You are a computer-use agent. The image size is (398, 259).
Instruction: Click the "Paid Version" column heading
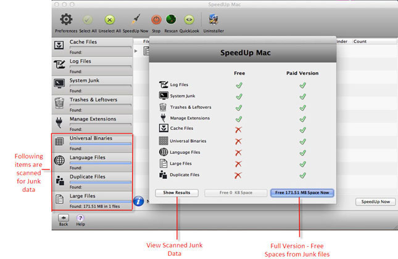[302, 73]
